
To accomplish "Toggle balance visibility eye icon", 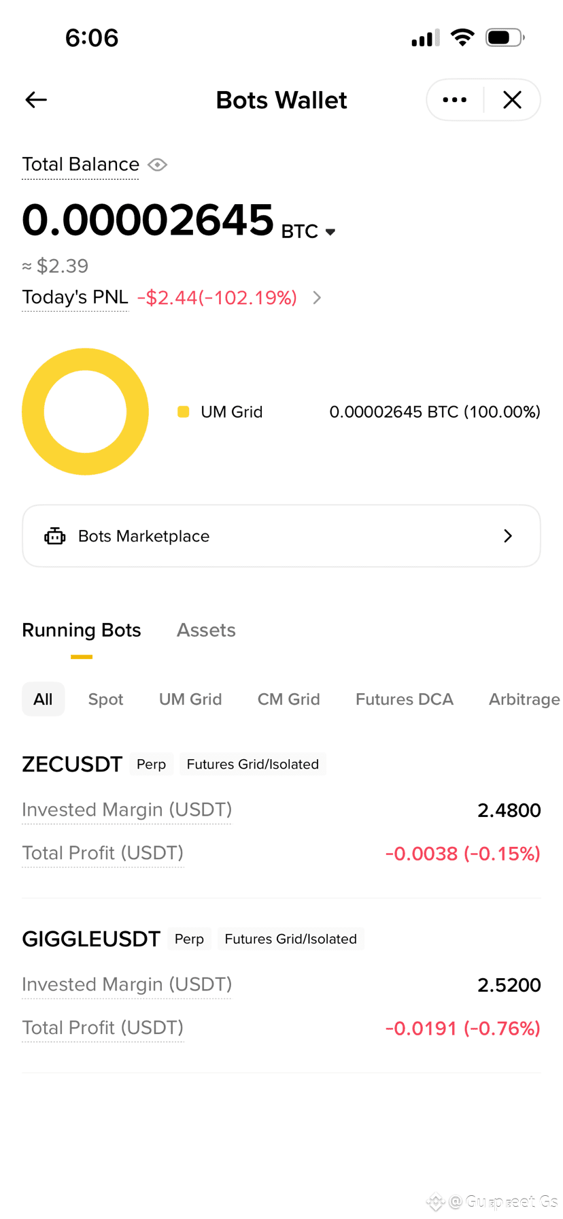I will [x=158, y=165].
